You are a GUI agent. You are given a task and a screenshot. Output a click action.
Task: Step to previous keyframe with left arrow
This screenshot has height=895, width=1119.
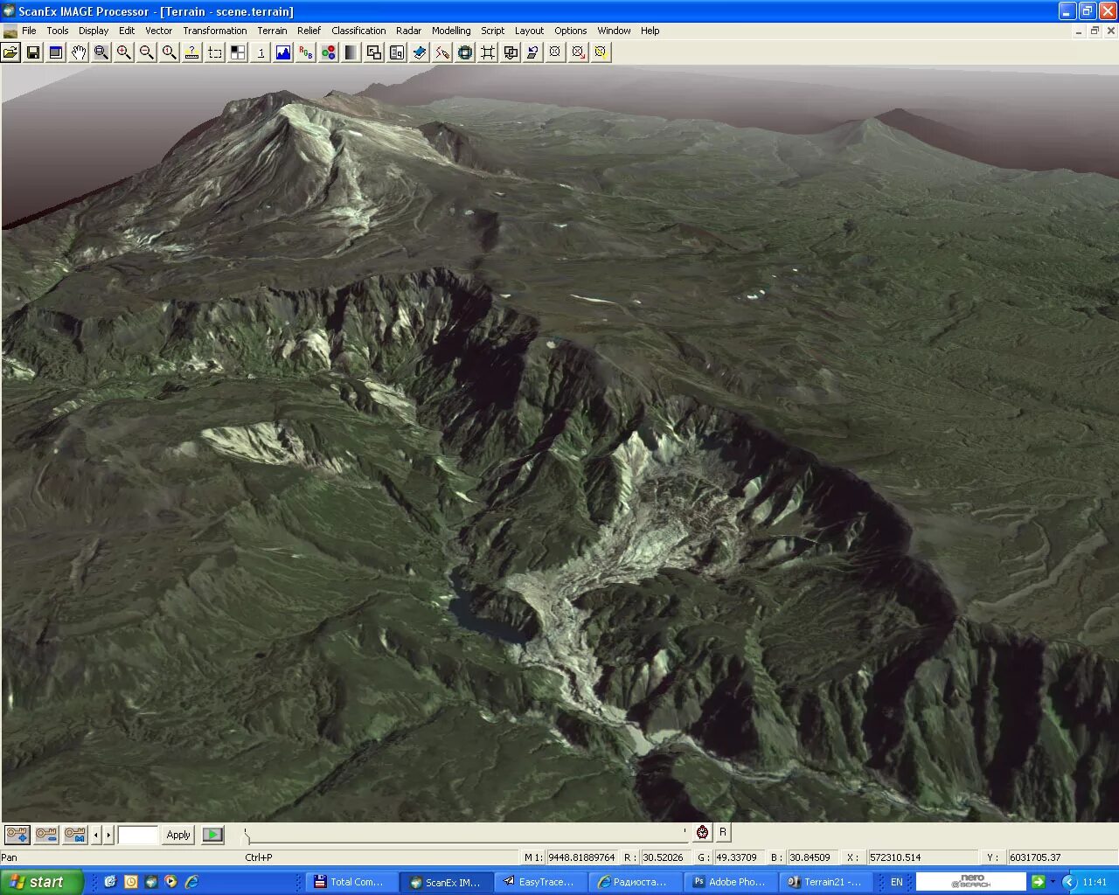point(96,835)
